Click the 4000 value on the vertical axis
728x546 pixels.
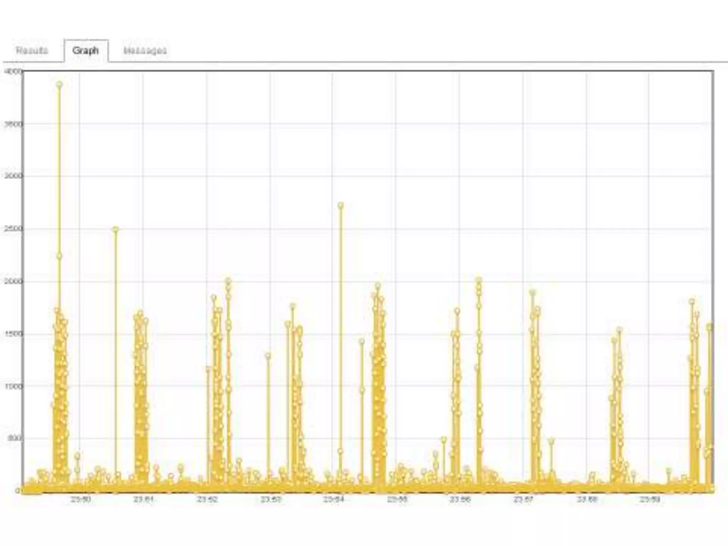[14, 71]
